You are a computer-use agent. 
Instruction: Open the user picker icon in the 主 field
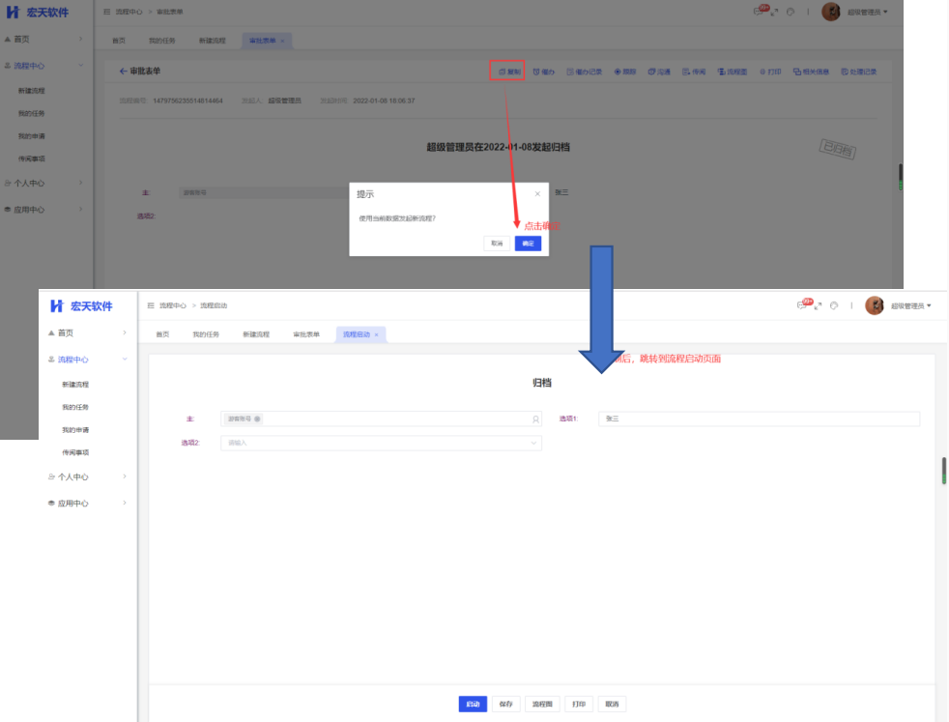(x=535, y=419)
